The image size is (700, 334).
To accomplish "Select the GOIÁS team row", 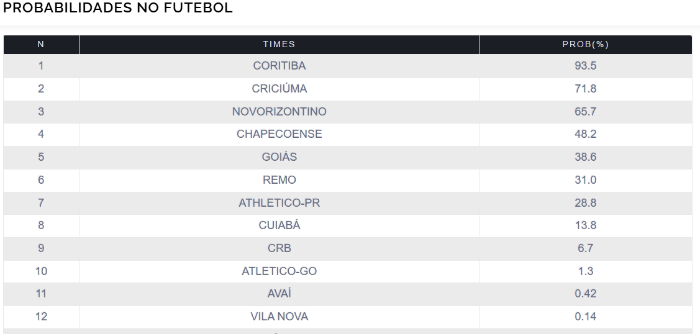I will click(279, 157).
